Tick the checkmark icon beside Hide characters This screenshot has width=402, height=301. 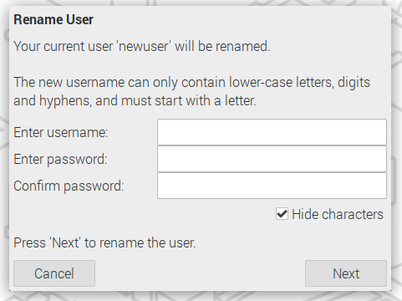point(282,214)
